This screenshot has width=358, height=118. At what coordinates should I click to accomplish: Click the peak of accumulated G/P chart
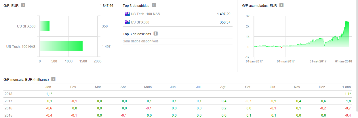[346, 22]
